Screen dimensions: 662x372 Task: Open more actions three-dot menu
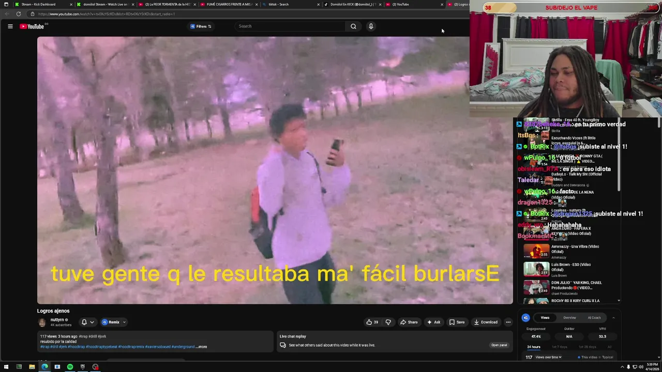(508, 322)
